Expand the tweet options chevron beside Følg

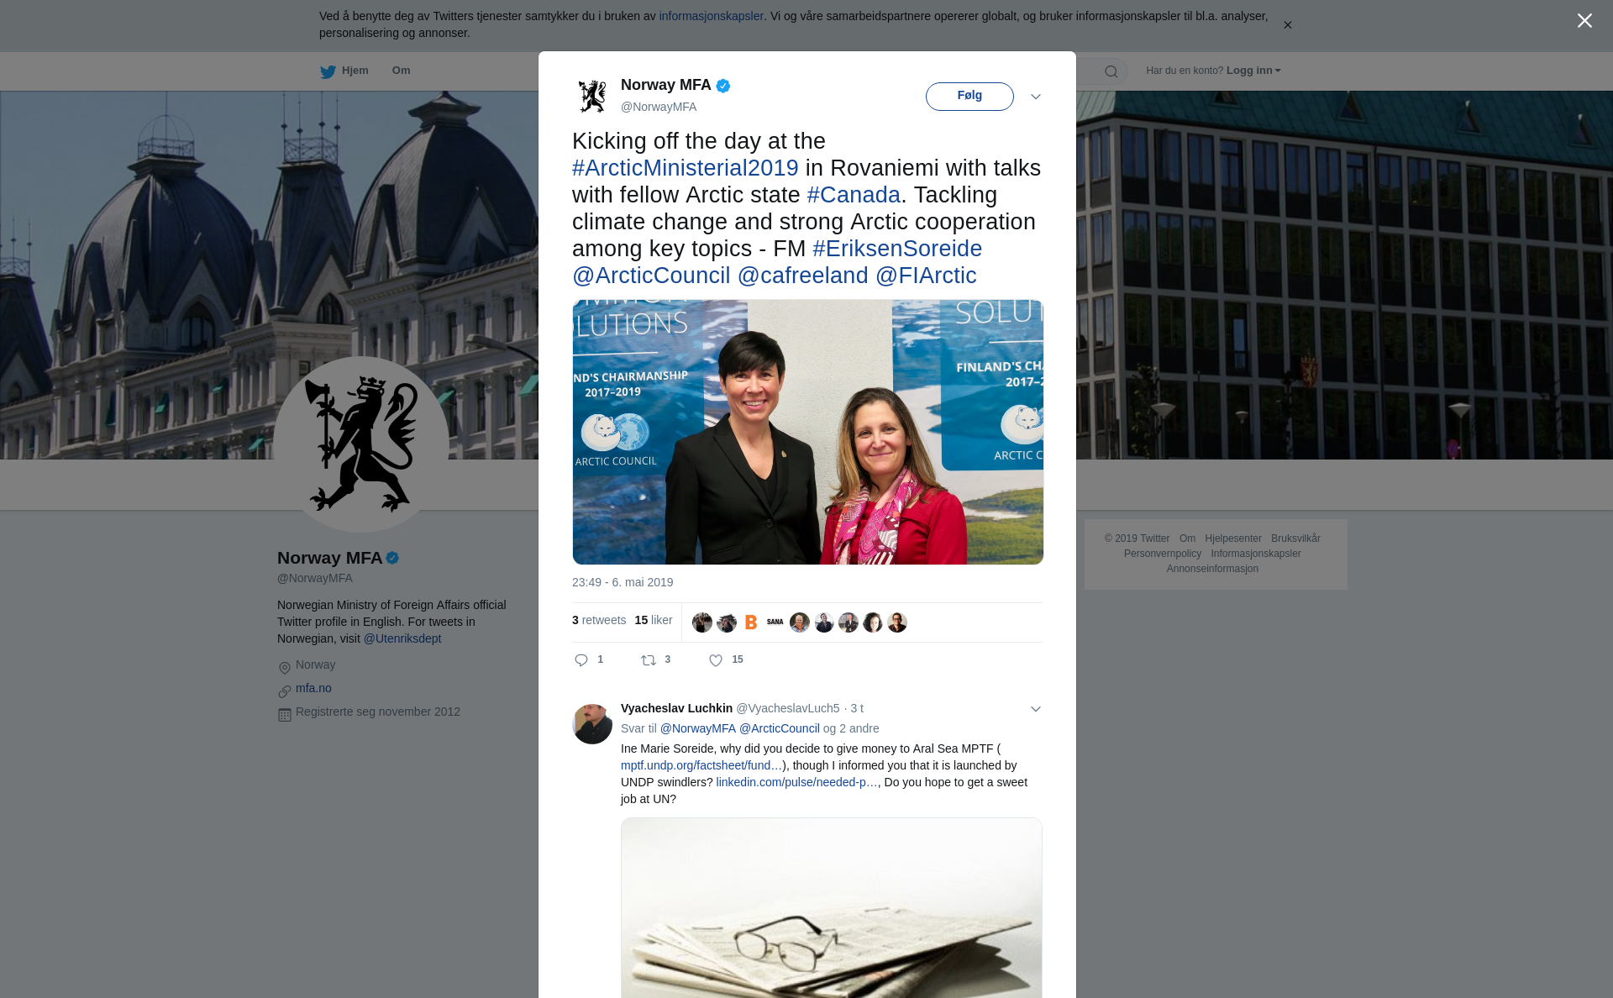click(1036, 97)
